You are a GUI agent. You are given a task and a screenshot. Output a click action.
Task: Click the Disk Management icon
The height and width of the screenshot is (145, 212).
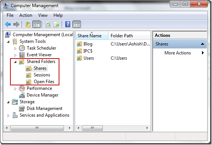pyautogui.click(x=22, y=108)
